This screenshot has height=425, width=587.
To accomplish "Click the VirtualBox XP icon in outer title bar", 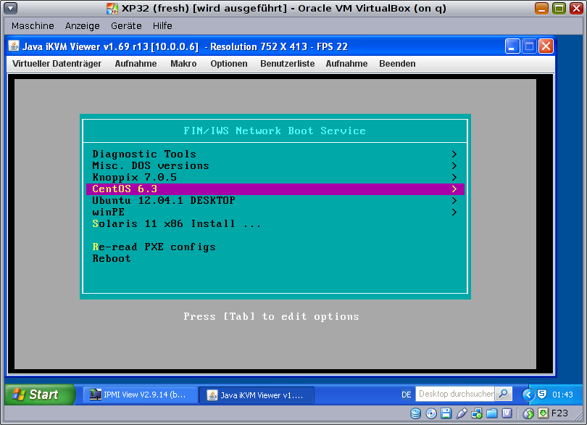I will point(112,8).
